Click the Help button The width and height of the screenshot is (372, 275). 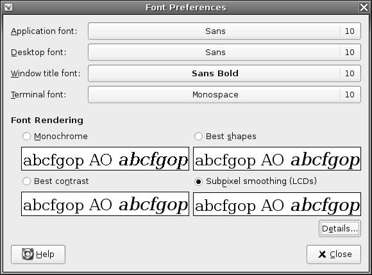[38, 254]
